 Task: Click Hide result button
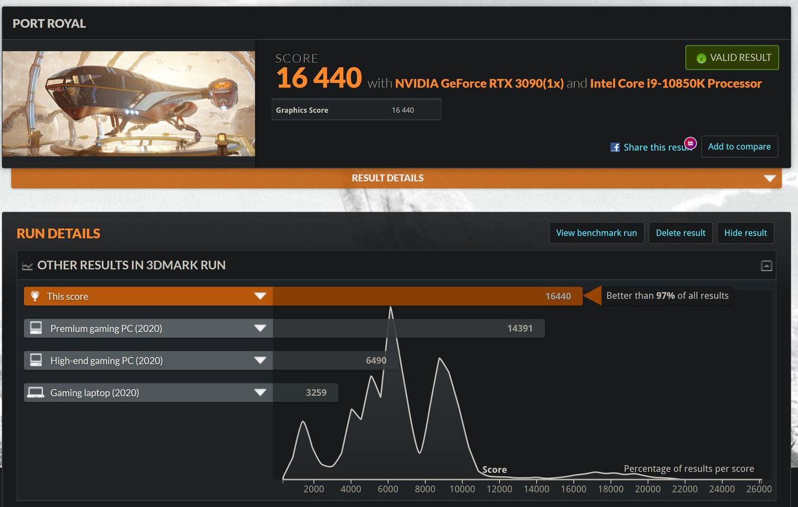point(745,233)
